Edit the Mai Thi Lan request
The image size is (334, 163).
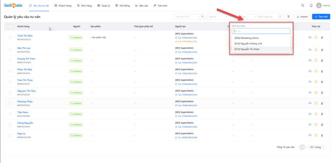(322, 50)
